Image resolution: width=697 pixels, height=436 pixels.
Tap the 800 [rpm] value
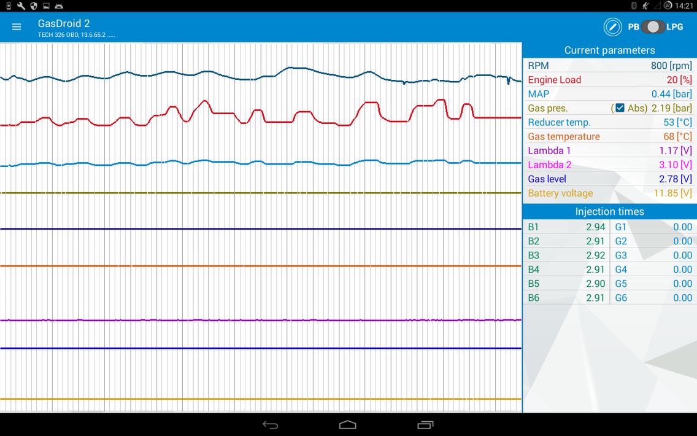point(671,65)
